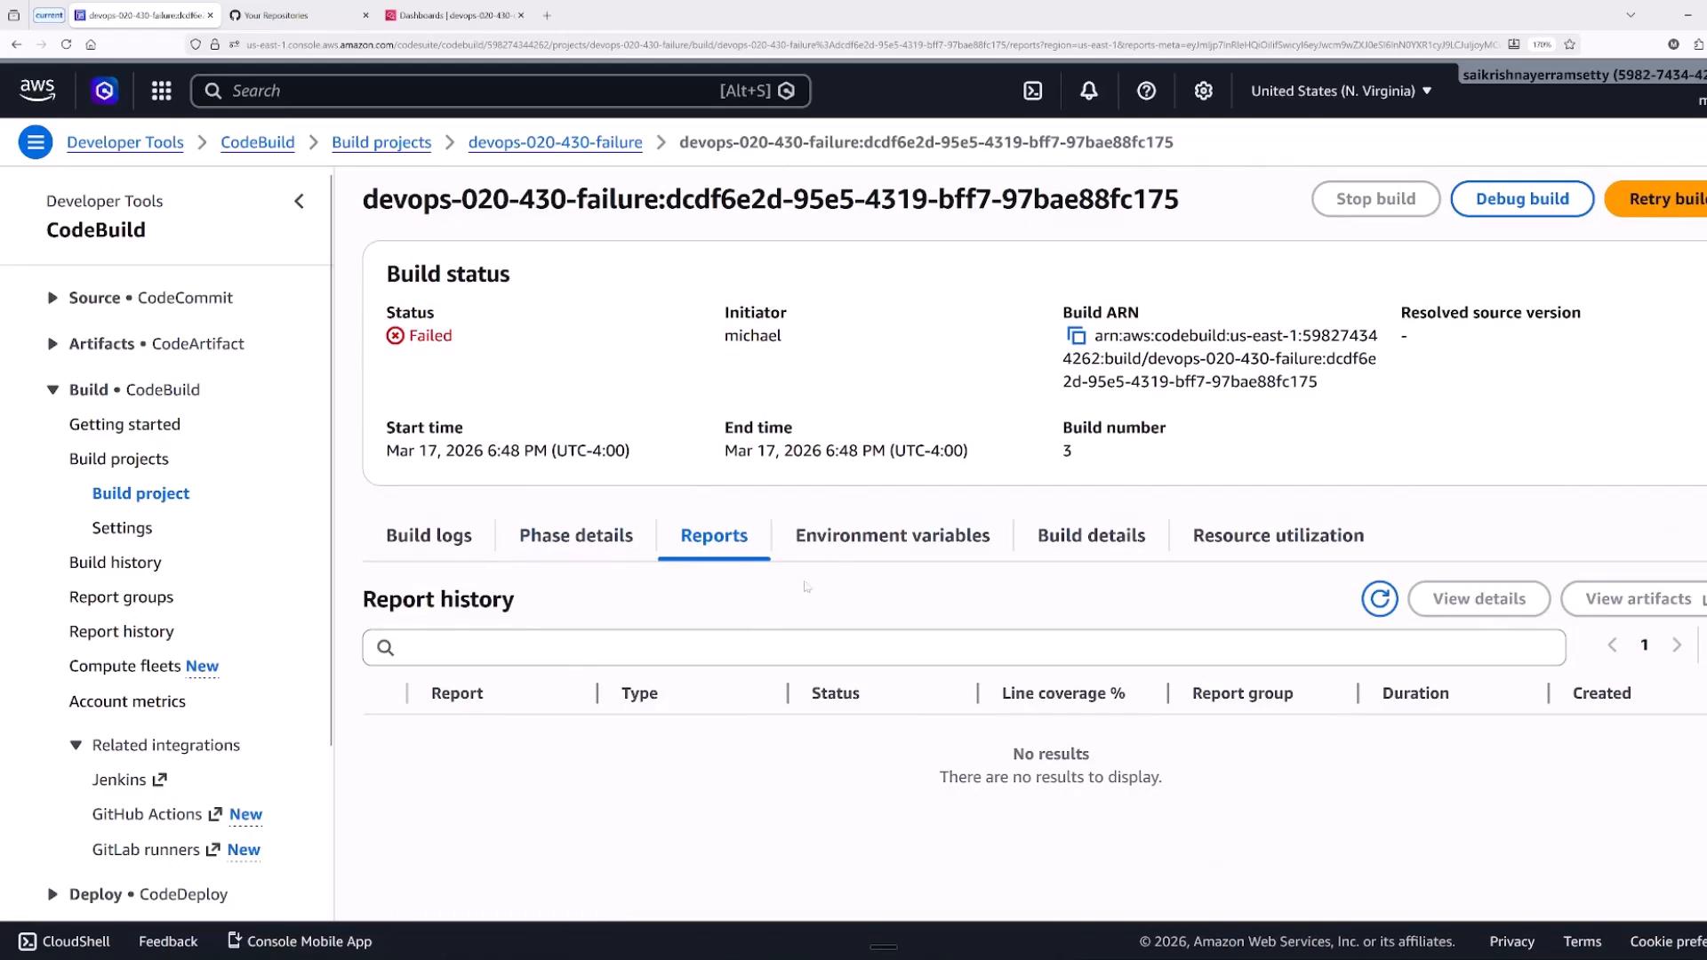Image resolution: width=1707 pixels, height=960 pixels.
Task: Open the settings gear in AWS header
Action: [x=1203, y=91]
